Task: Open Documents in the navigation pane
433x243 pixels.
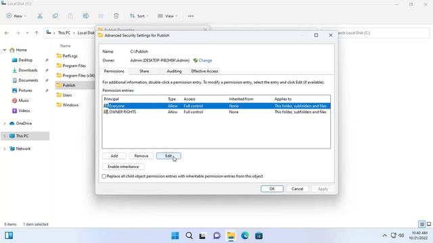Action: 28,80
